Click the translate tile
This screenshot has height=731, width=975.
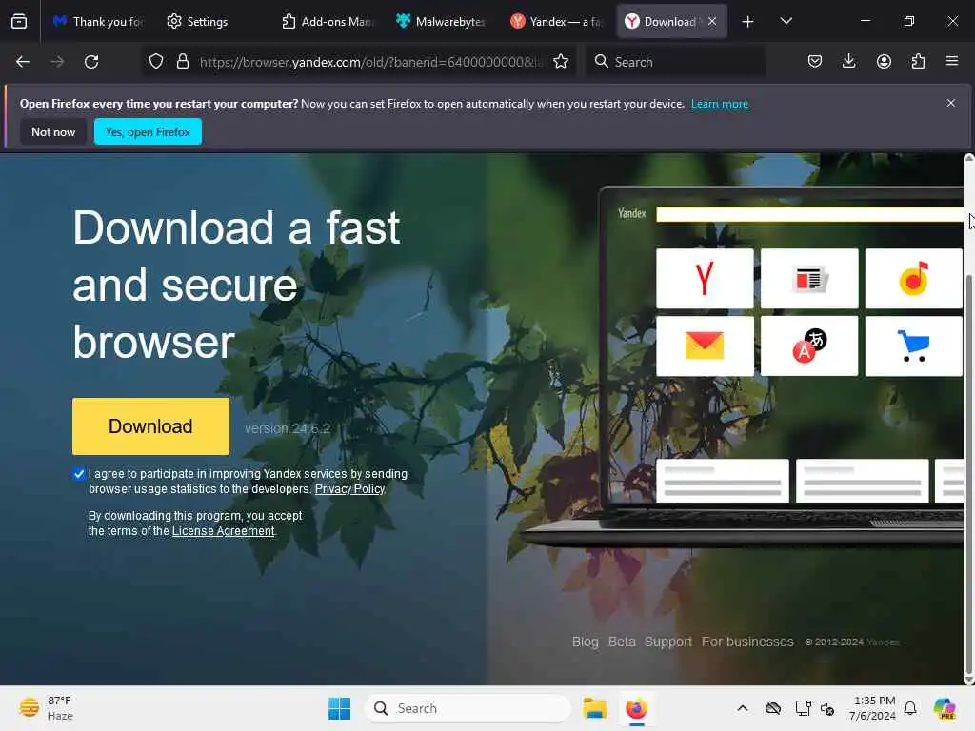pyautogui.click(x=809, y=346)
